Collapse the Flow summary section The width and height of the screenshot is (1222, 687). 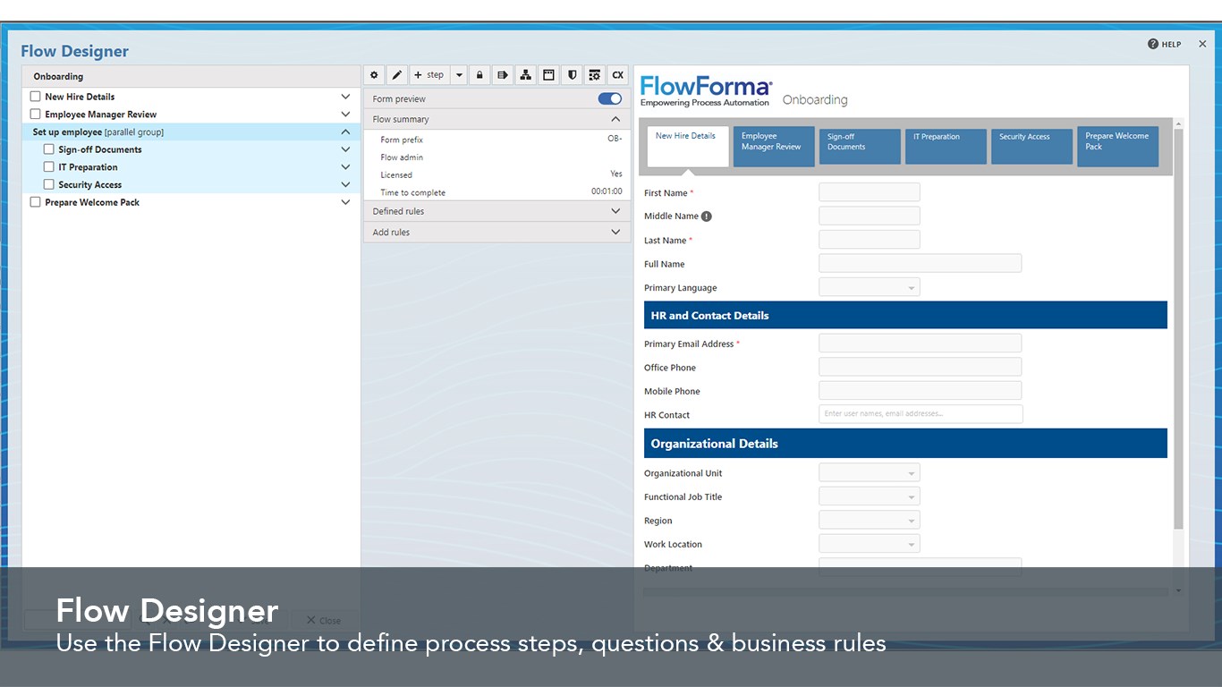point(615,119)
